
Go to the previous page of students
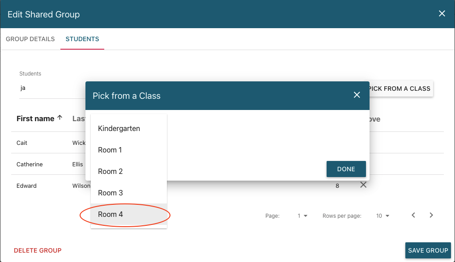coord(413,216)
